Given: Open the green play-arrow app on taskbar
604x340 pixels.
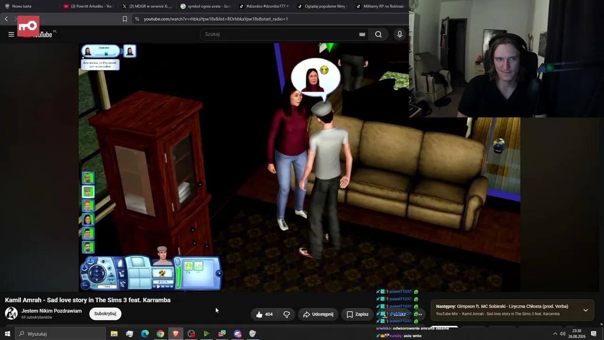Looking at the screenshot, I should click(207, 334).
